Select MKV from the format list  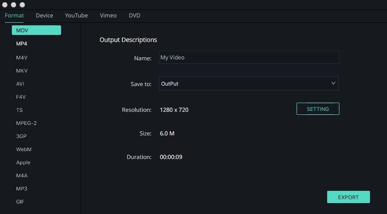click(22, 71)
